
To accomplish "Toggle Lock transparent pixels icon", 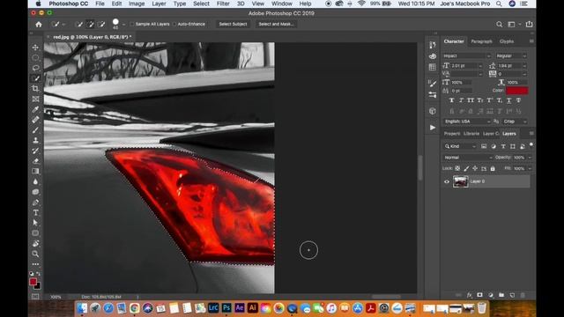I will click(457, 168).
